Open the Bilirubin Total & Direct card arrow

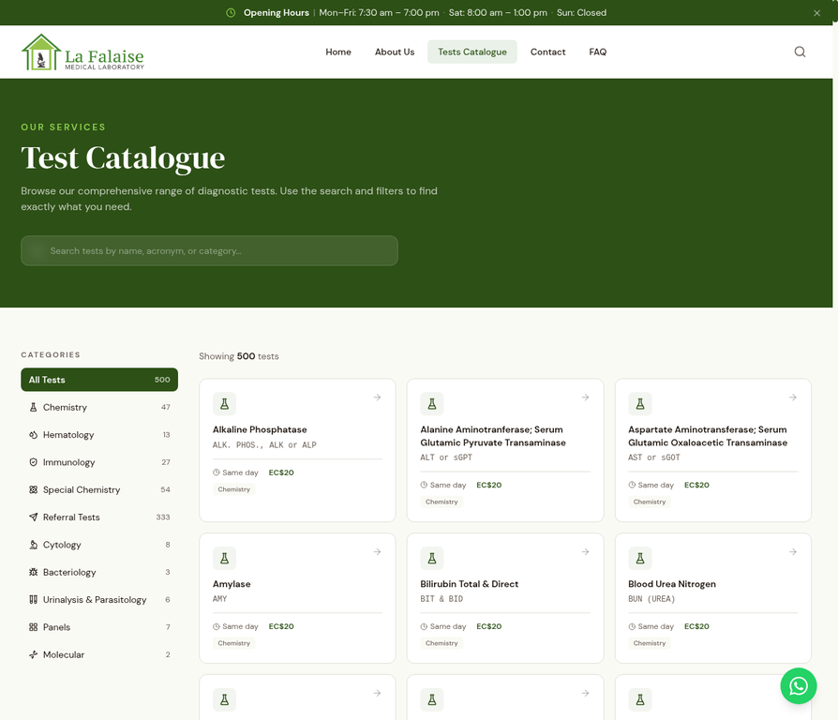[x=585, y=552]
